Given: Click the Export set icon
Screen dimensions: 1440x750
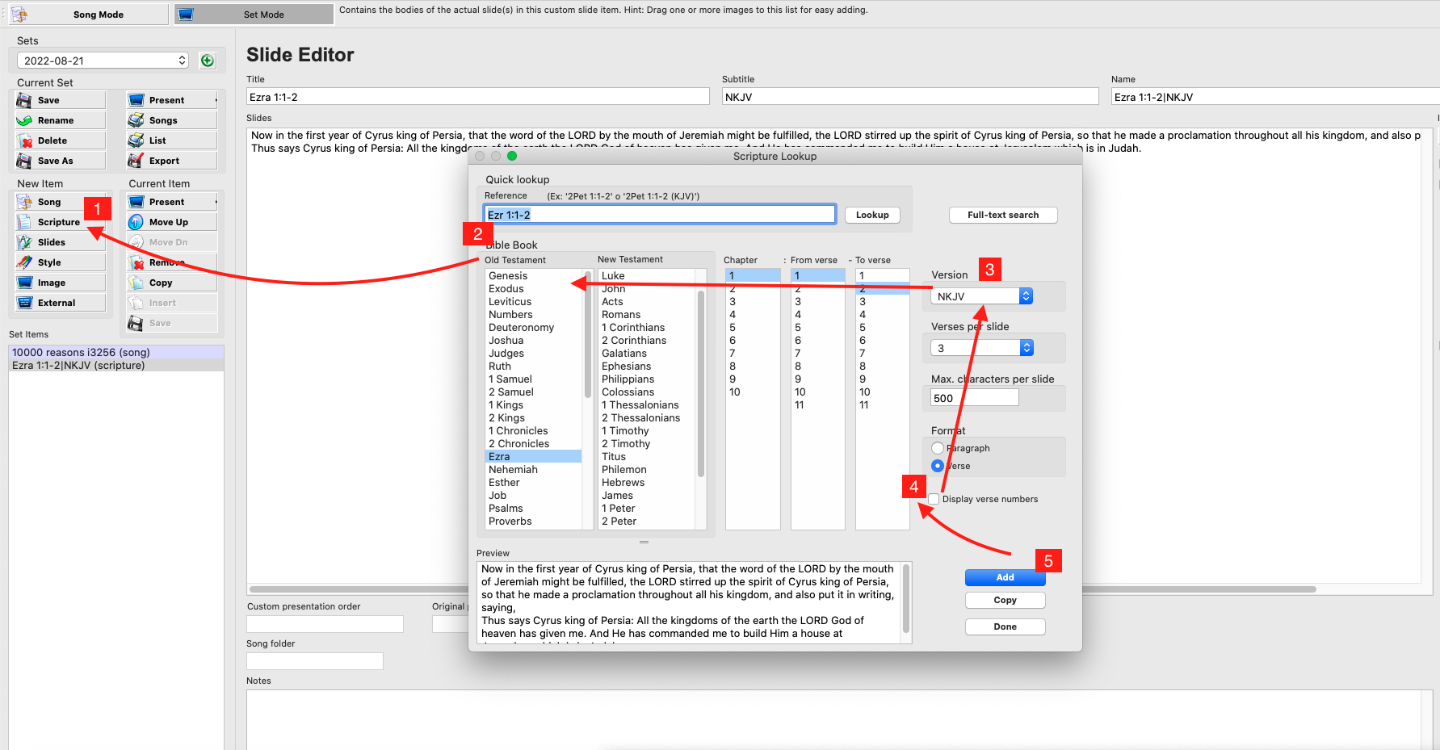Looking at the screenshot, I should point(136,161).
